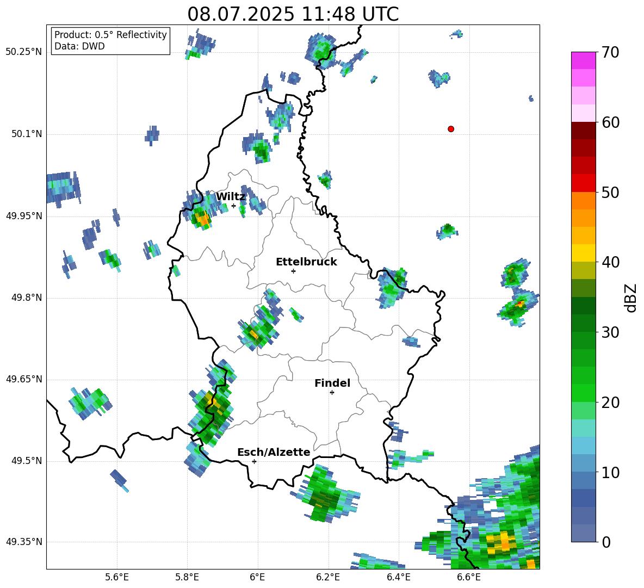The image size is (644, 588).
Task: Click the light blue swatch just above 10 dBZ
Action: point(583,463)
